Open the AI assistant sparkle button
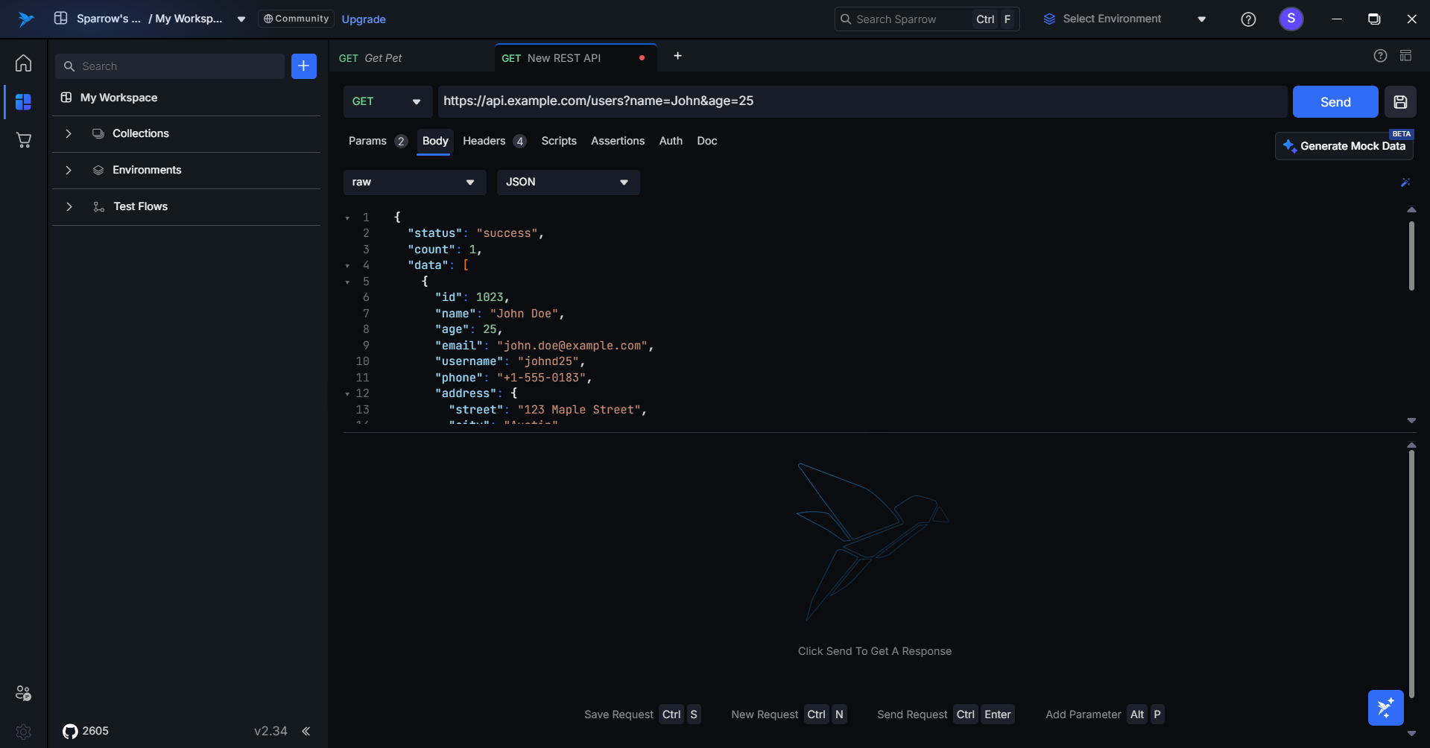Image resolution: width=1430 pixels, height=748 pixels. click(x=1385, y=707)
